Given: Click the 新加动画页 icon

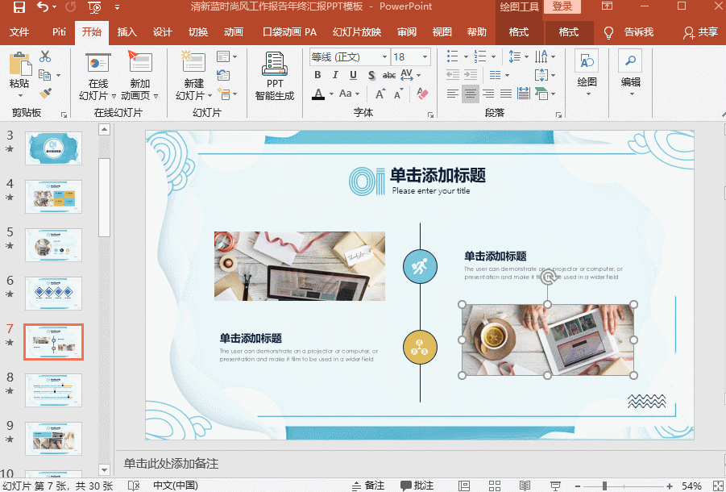Looking at the screenshot, I should pos(140,61).
